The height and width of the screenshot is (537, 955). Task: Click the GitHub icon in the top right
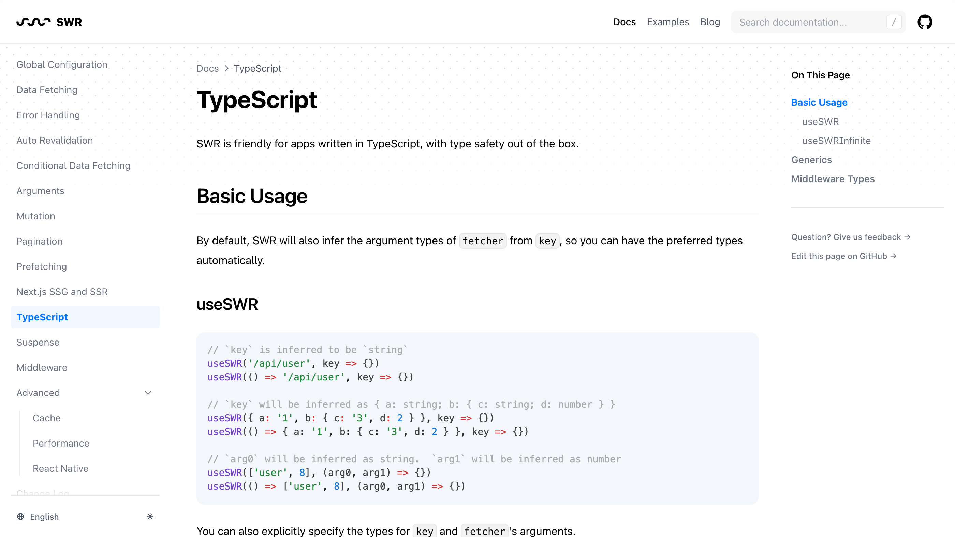point(925,21)
